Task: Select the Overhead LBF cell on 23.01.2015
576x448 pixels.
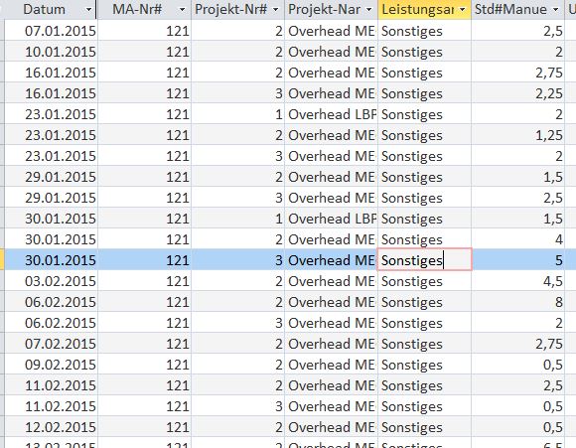Action: [331, 114]
